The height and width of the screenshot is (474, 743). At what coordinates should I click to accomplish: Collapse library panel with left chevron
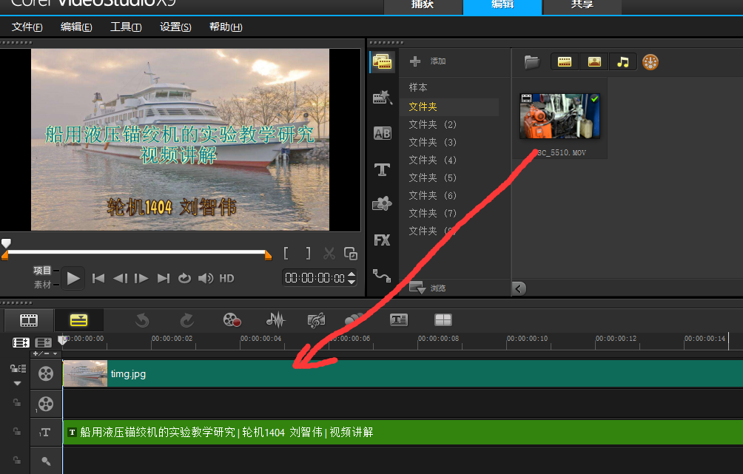(519, 288)
